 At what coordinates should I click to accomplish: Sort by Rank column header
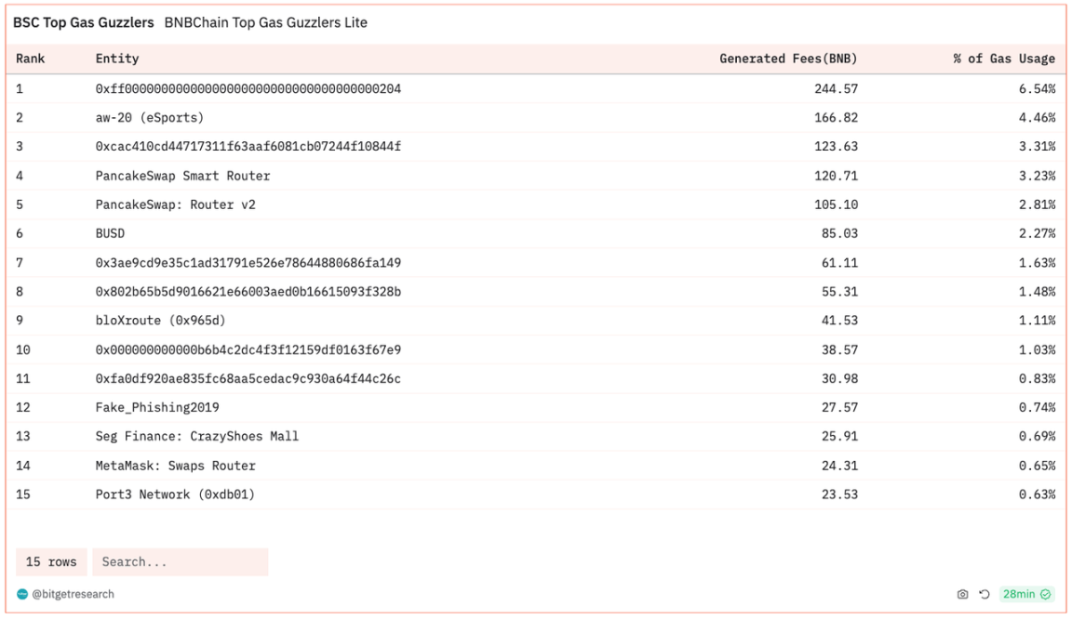tap(31, 59)
